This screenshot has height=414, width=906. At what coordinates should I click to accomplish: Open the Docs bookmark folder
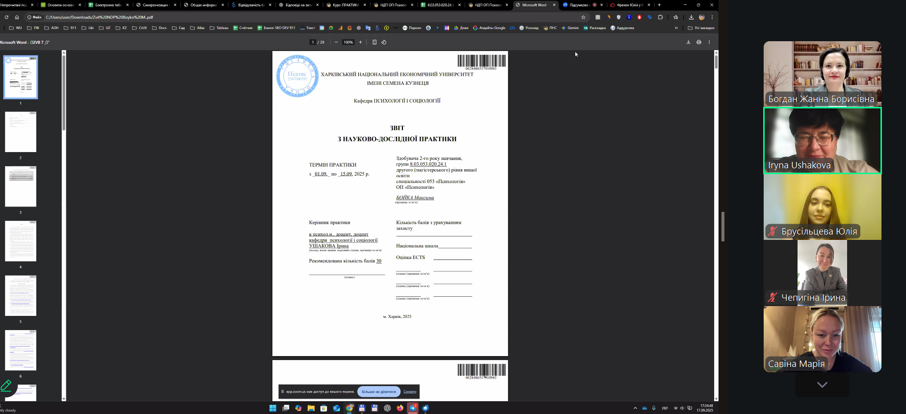click(160, 28)
